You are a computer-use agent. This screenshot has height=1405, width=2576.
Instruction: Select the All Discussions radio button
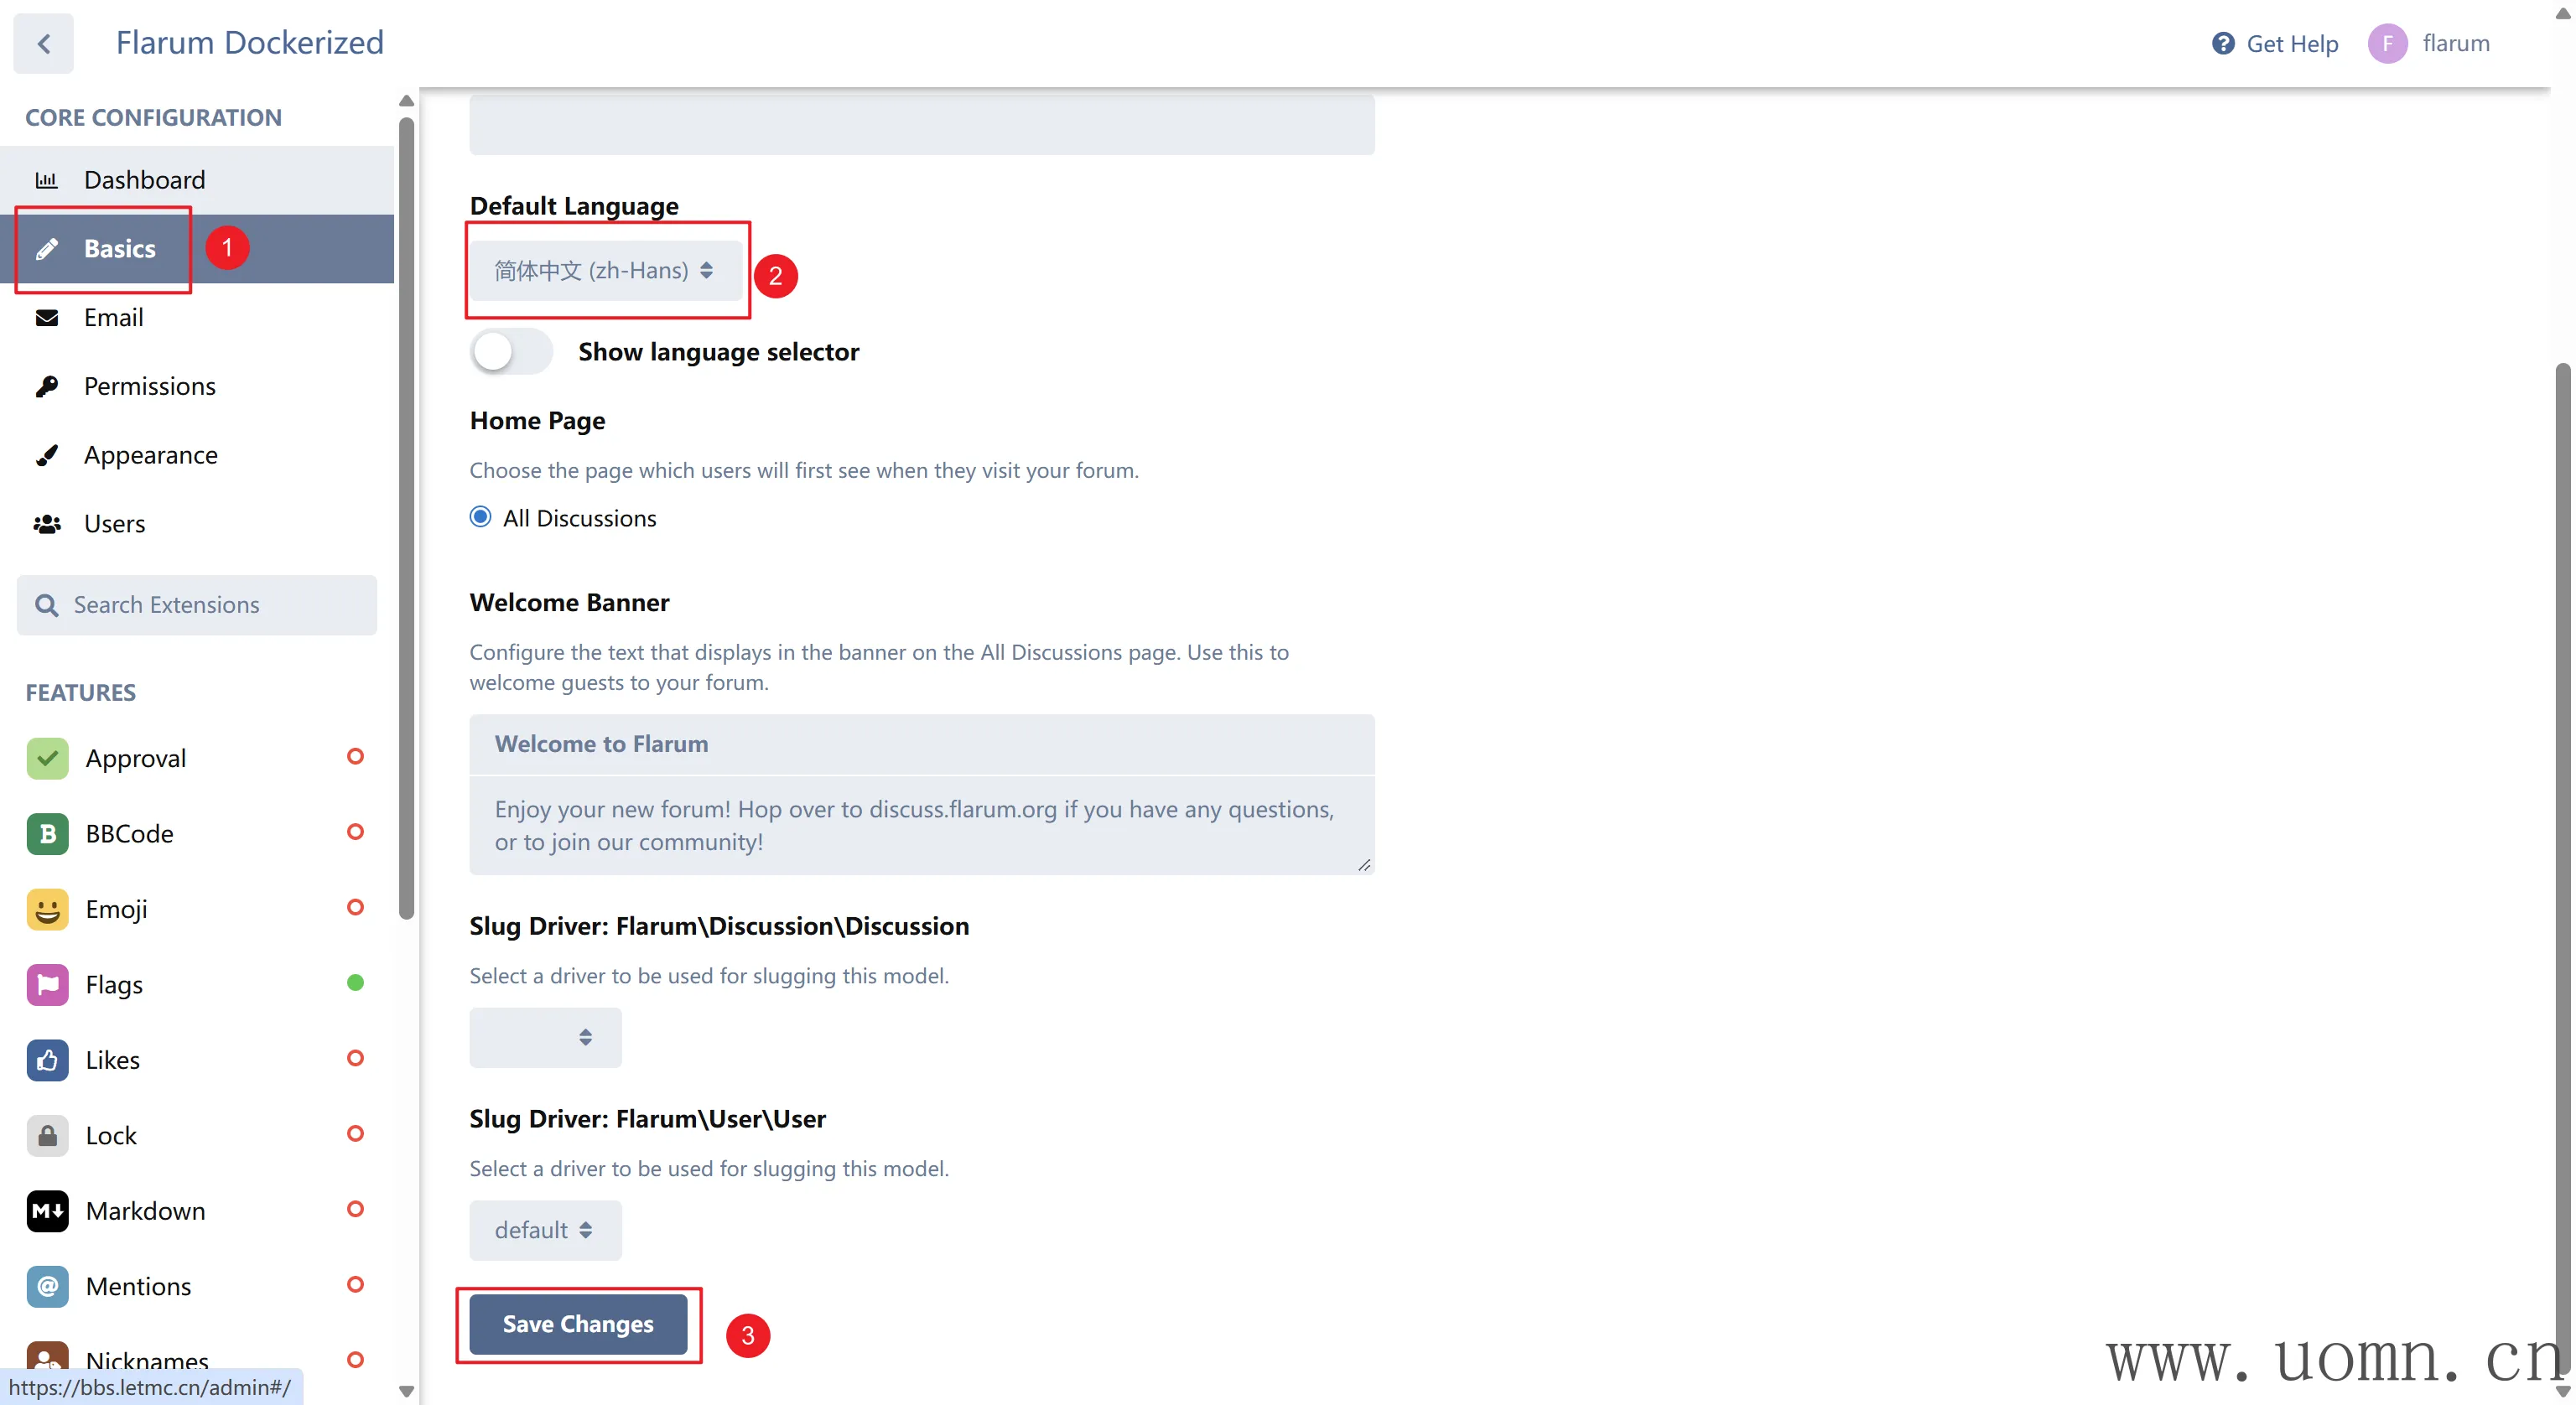click(480, 517)
